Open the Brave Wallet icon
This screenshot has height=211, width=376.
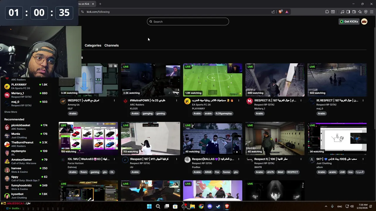click(354, 12)
